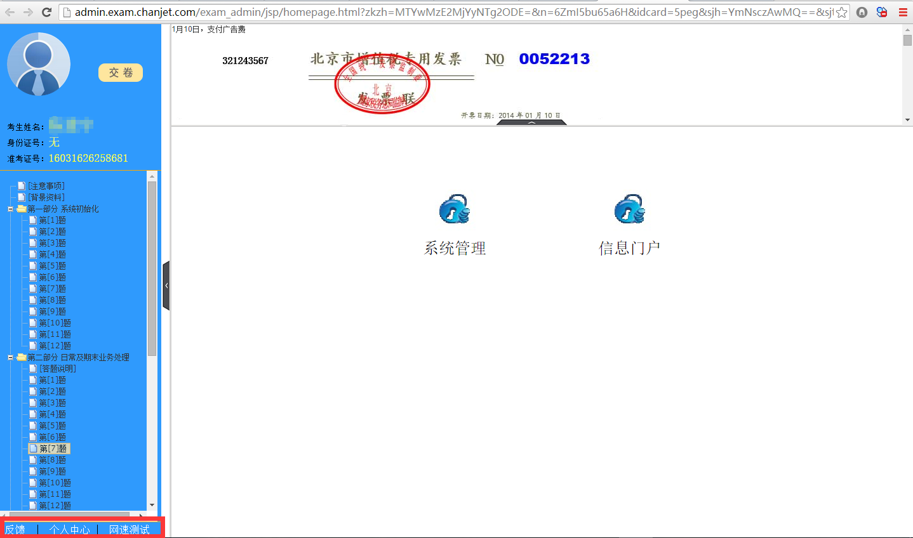The width and height of the screenshot is (913, 538).
Task: Collapse the 第一部分 系统初始化 tree folder
Action: click(10, 209)
